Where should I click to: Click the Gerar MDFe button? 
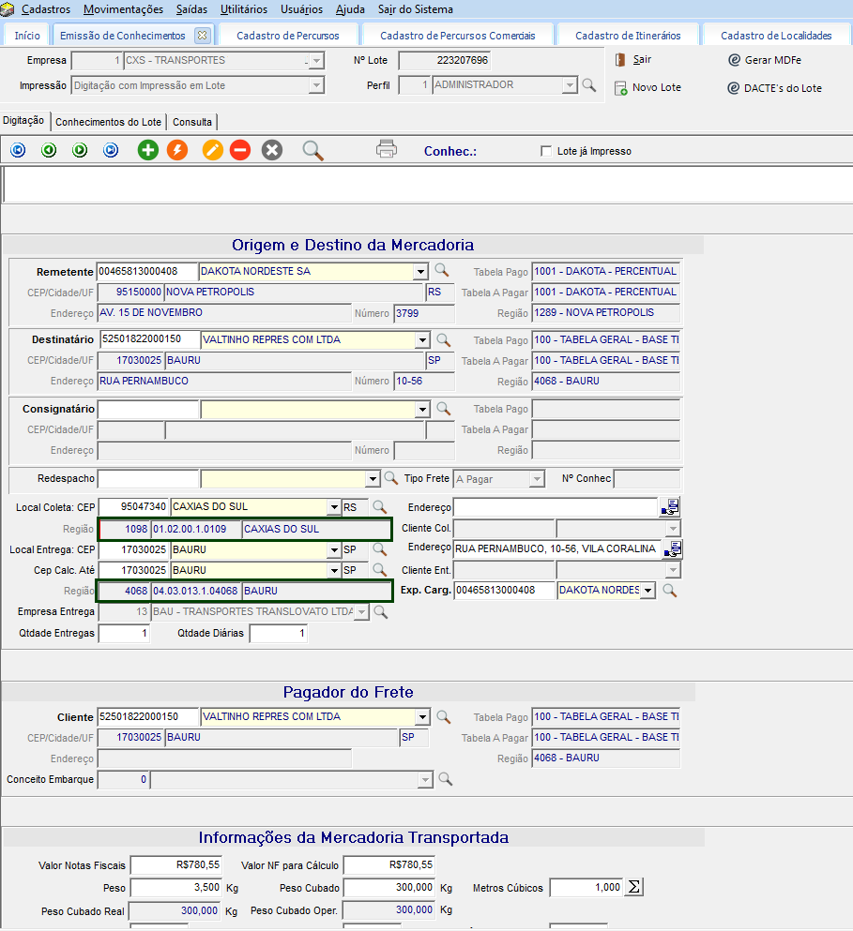pyautogui.click(x=772, y=60)
